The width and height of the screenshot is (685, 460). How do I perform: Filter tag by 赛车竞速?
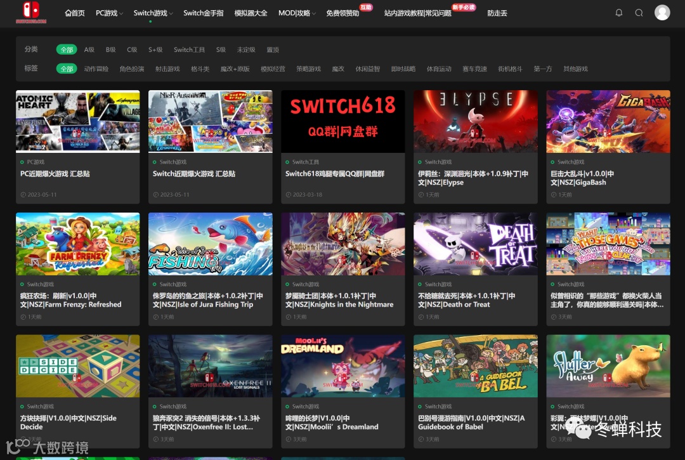pos(474,69)
